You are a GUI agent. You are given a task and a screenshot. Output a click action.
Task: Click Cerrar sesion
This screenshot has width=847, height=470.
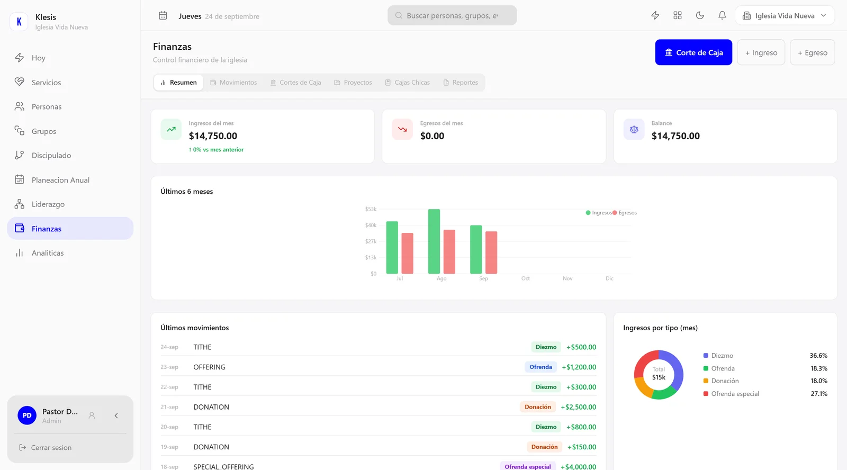pyautogui.click(x=51, y=448)
